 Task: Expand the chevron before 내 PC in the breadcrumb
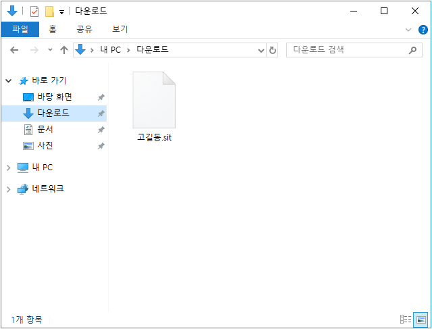92,50
